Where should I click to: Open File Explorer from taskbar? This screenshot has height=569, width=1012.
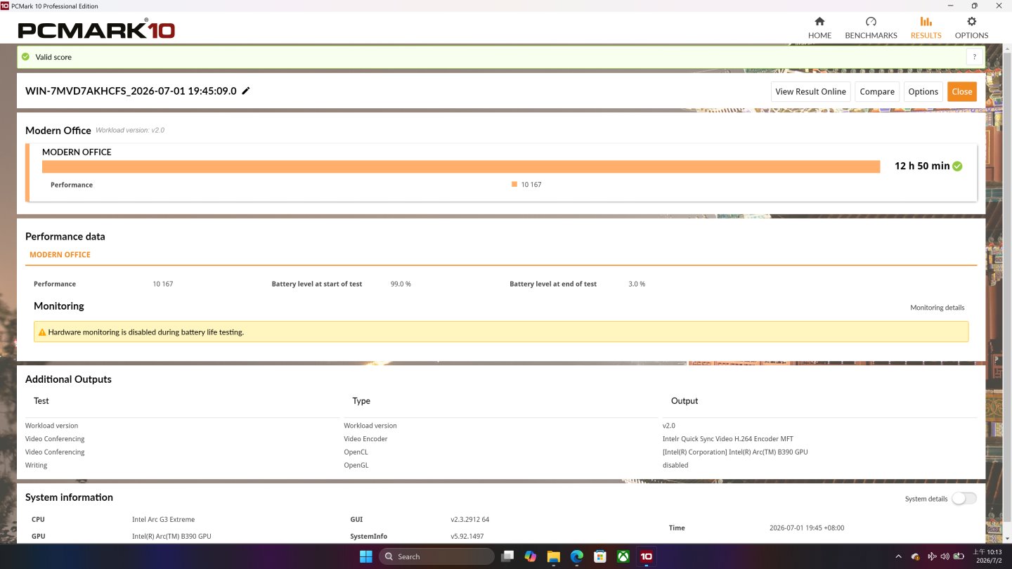click(553, 556)
